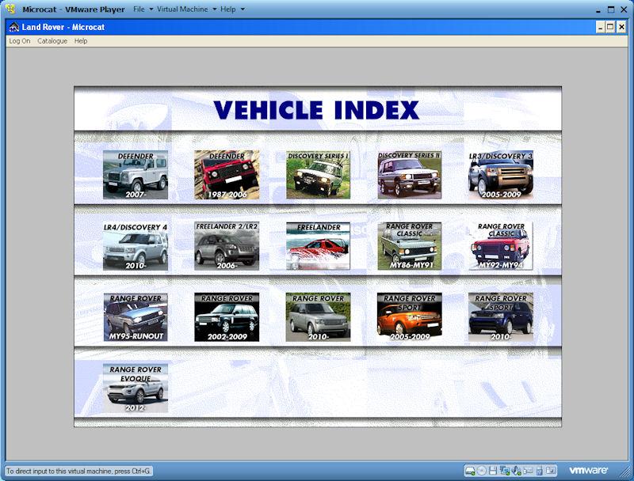
Task: Select Freelander 2/LR2 2006- vehicle
Action: (227, 246)
